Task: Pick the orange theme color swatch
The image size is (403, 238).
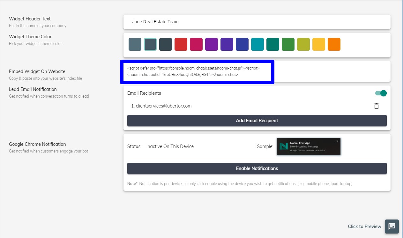Action: [334, 44]
